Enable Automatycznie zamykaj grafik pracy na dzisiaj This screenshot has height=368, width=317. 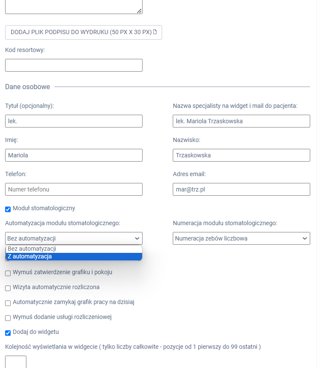click(8, 303)
